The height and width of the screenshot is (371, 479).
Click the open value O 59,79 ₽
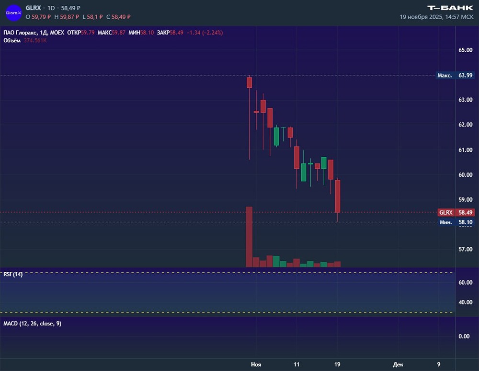click(x=38, y=17)
